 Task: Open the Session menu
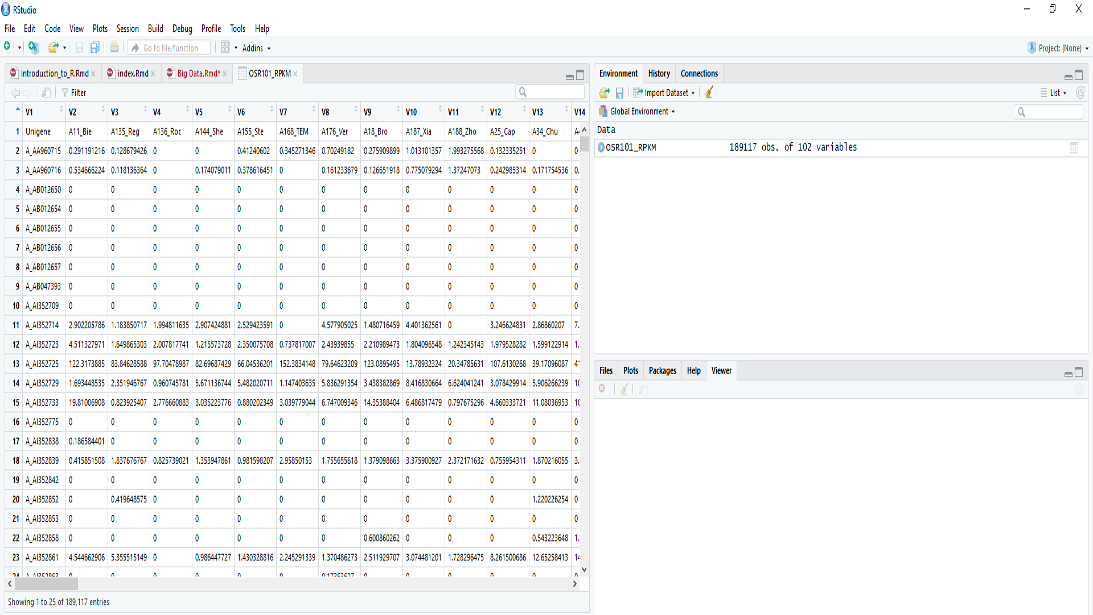128,28
